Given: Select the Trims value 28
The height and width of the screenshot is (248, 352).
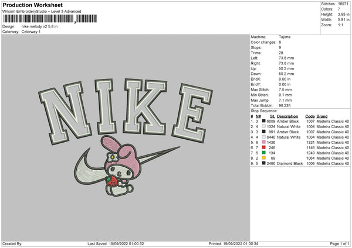Looking at the screenshot, I should (281, 53).
